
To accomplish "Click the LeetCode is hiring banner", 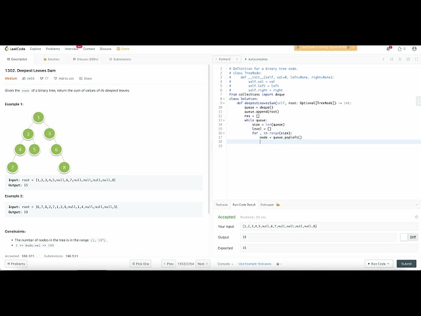I will (x=326, y=47).
